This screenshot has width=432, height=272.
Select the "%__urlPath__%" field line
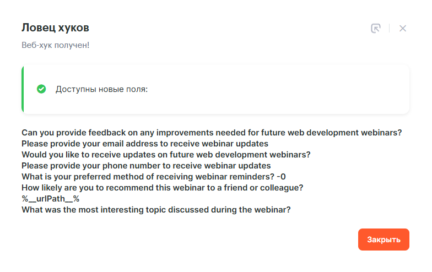51,199
